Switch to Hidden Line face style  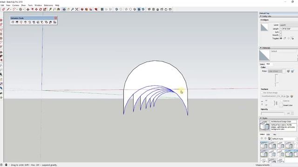click(130, 9)
